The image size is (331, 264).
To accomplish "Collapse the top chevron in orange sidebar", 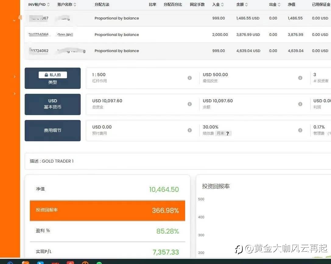I will click(x=14, y=20).
